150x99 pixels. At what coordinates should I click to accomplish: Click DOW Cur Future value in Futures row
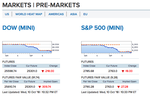pyautogui.click(x=32, y=71)
